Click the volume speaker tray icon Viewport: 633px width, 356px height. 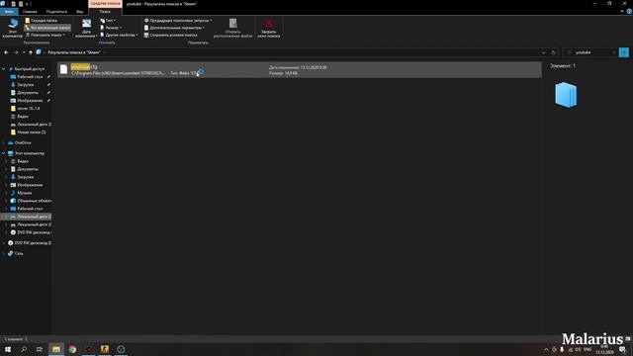[x=578, y=349]
